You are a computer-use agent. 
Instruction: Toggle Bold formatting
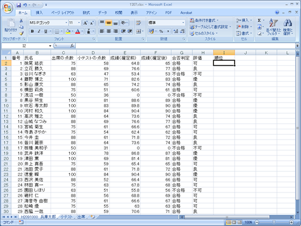tap(32, 31)
